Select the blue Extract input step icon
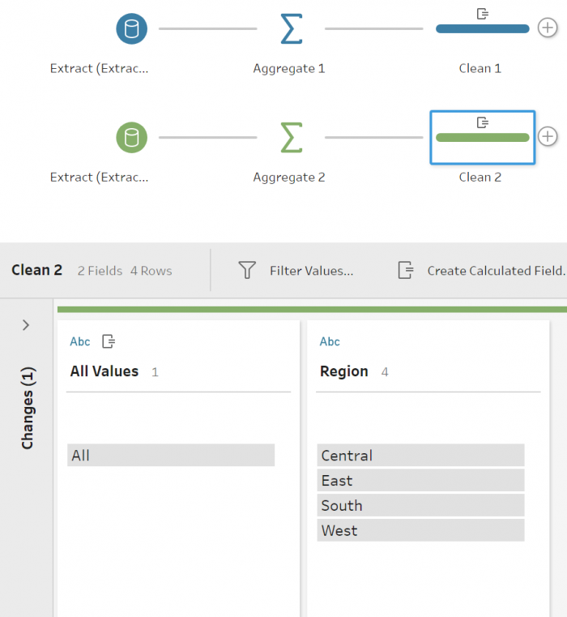The height and width of the screenshot is (617, 567). [x=131, y=28]
